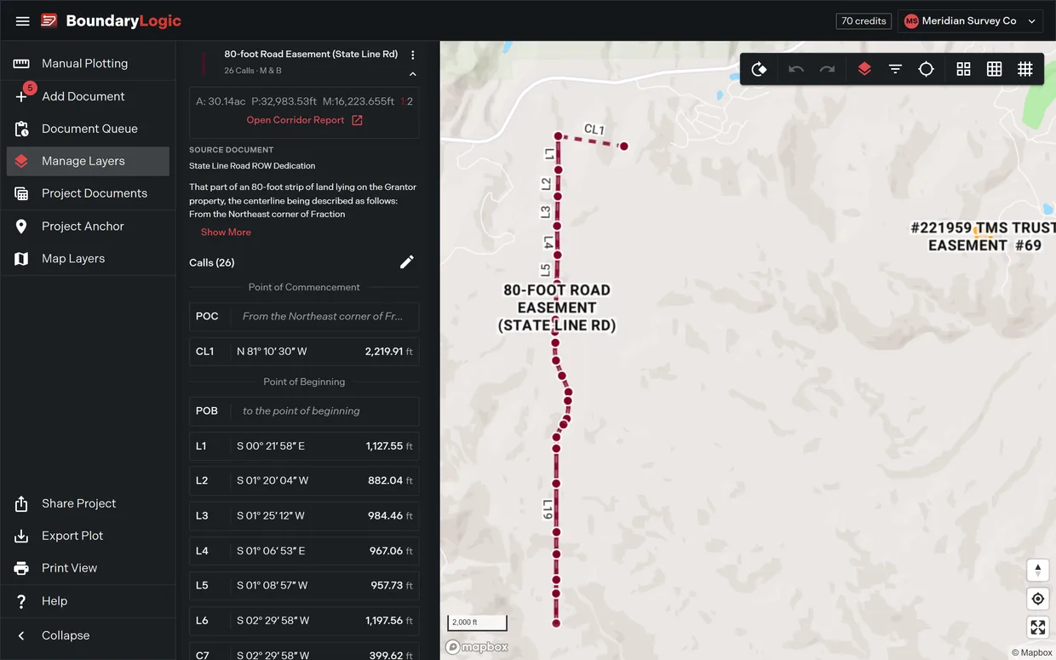Open the filter lines icon in map toolbar
The image size is (1056, 660).
pos(895,69)
